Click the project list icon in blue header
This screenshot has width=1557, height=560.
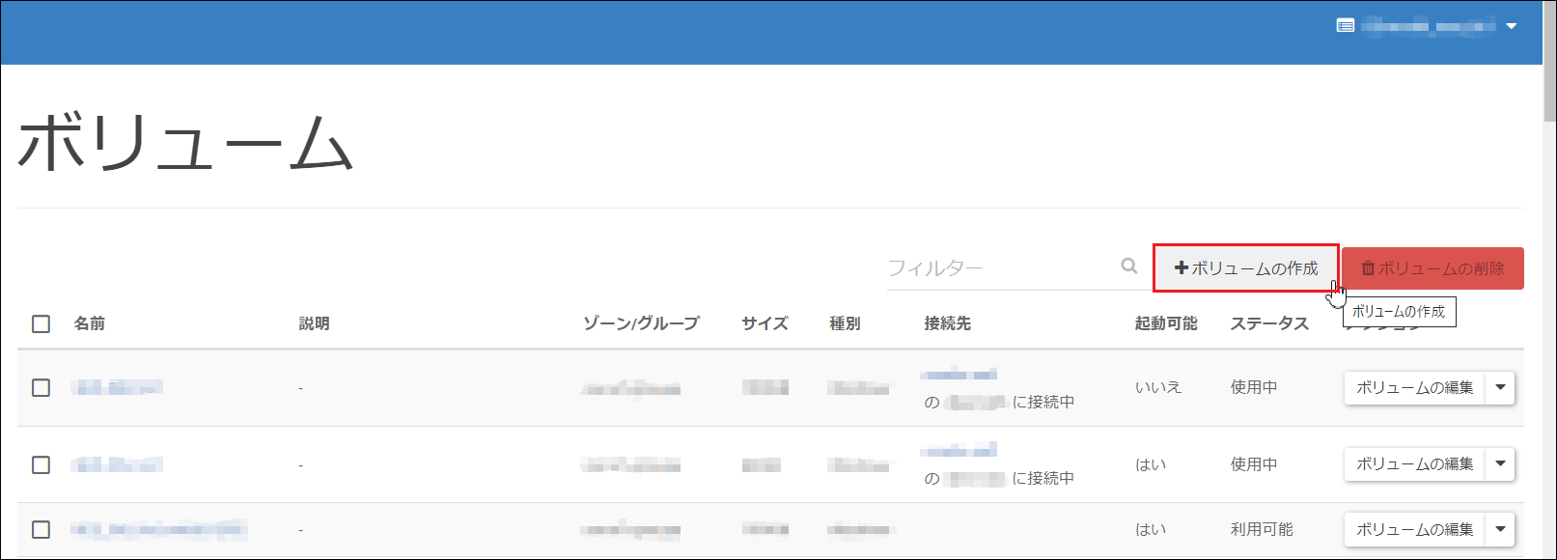(1345, 26)
